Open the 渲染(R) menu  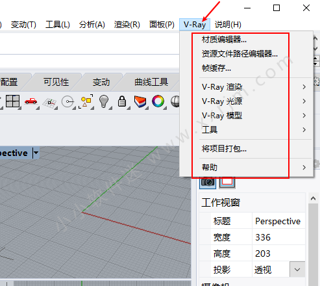tap(127, 25)
